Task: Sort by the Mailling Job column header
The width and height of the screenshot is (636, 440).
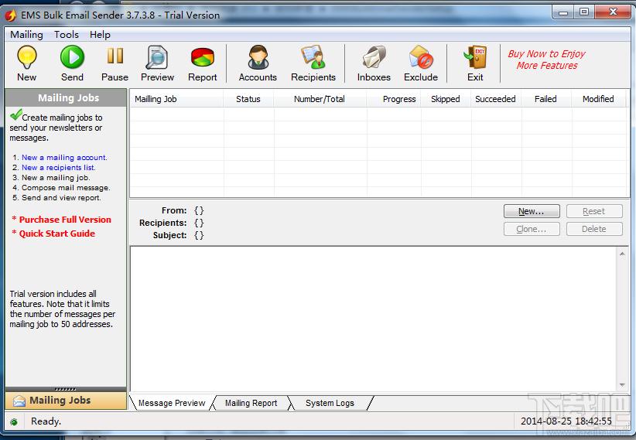Action: click(x=176, y=99)
